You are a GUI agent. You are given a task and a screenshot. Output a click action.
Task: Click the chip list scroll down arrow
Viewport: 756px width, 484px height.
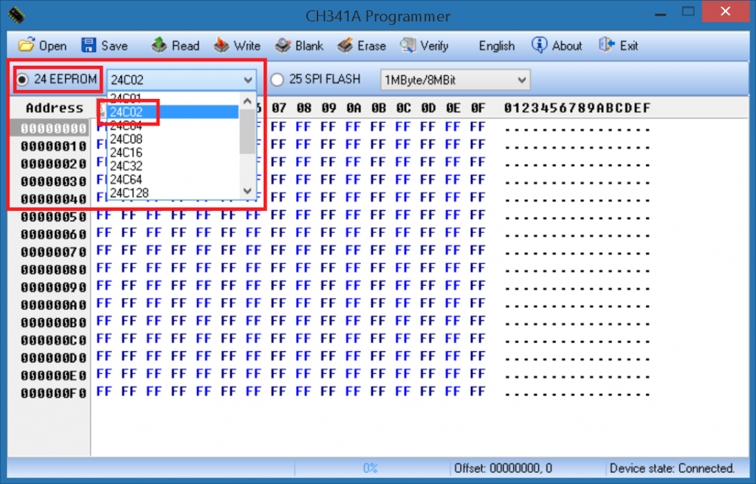coord(247,191)
